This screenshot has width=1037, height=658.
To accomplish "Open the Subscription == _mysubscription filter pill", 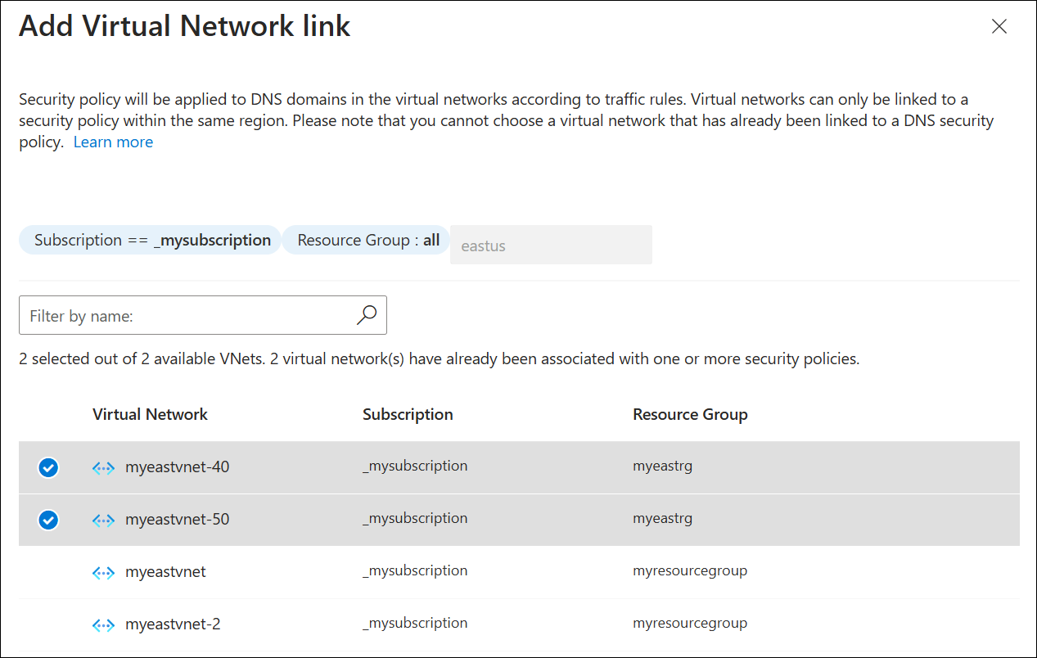I will coord(150,241).
